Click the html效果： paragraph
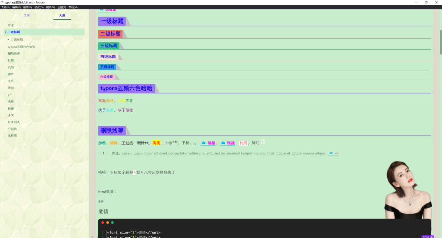The height and width of the screenshot is (238, 442). [108, 192]
